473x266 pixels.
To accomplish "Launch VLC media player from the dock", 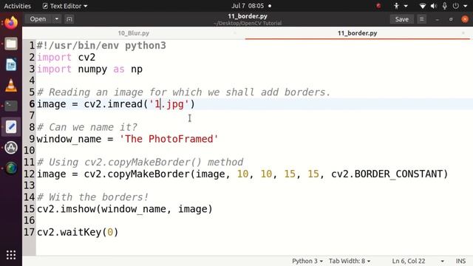I will click(x=11, y=86).
